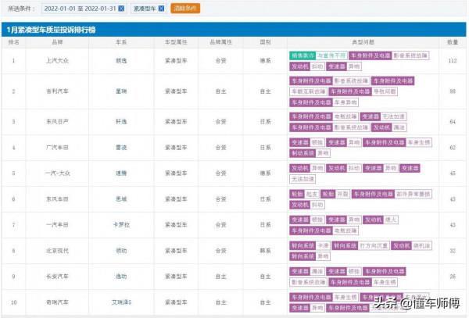Click the 车载互联故障 tag in 星瑞 row
This screenshot has width=469, height=318.
309,91
